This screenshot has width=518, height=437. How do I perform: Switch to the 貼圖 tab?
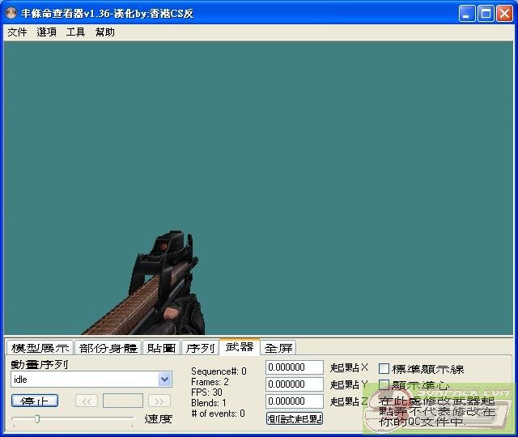161,348
